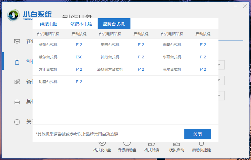This screenshot has width=251, height=160.
Task: Expand the third dropdown arrow on right edge
Action: coord(219,96)
